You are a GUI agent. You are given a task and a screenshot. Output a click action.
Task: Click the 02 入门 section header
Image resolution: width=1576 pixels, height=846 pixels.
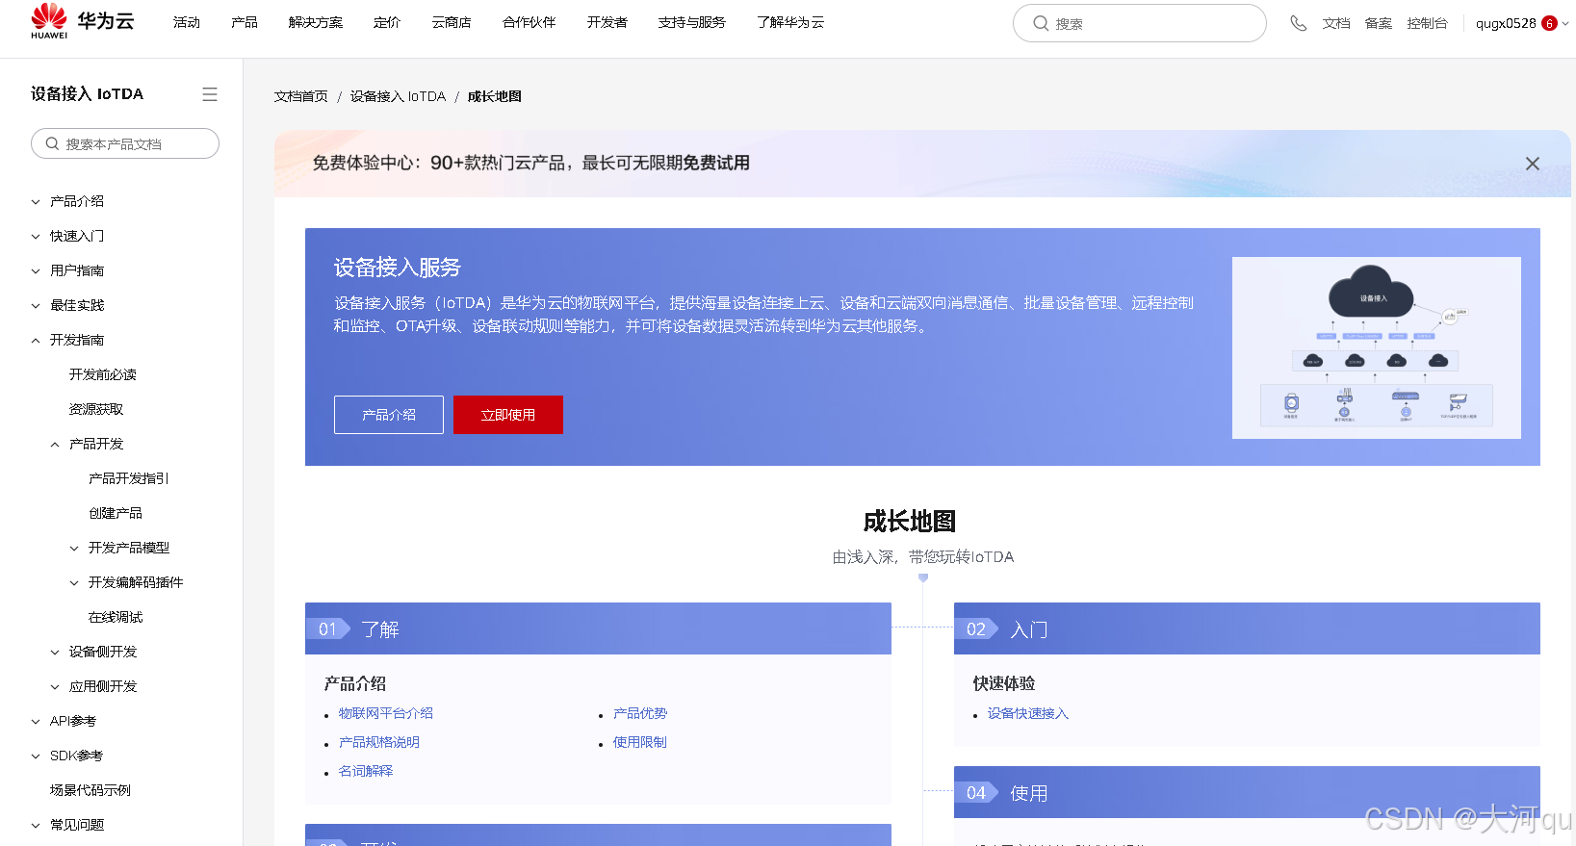tap(1247, 628)
